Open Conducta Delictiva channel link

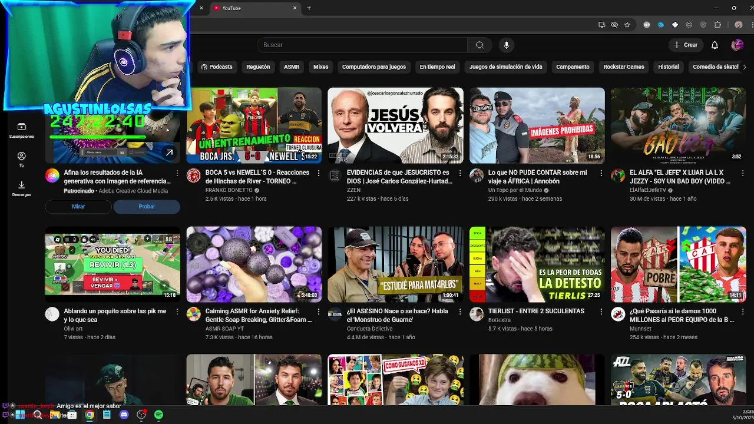click(369, 329)
